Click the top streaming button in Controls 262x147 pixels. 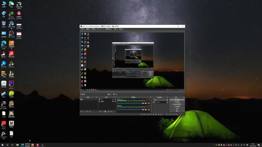[x=177, y=100]
